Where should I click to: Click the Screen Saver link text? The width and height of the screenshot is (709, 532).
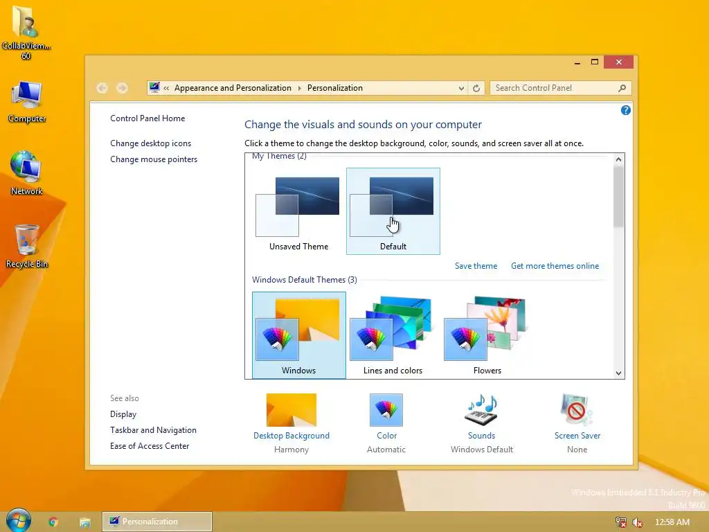point(577,436)
